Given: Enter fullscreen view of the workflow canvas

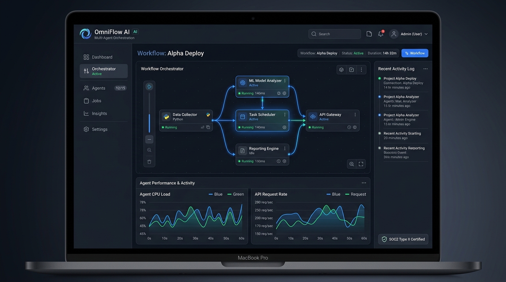Looking at the screenshot, I should tap(361, 164).
